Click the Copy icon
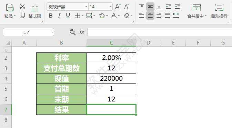 (x=22, y=15)
